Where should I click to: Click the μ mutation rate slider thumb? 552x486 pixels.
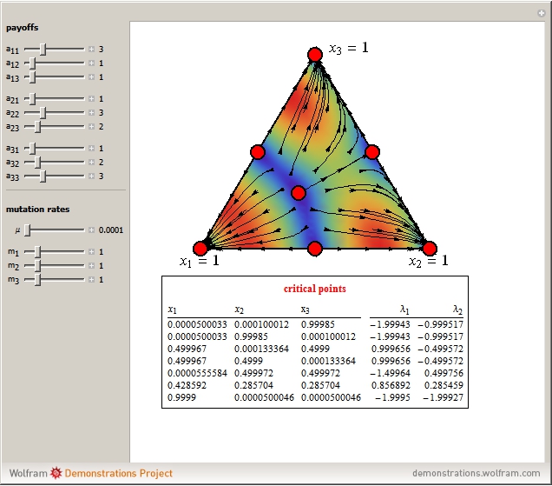pyautogui.click(x=27, y=230)
